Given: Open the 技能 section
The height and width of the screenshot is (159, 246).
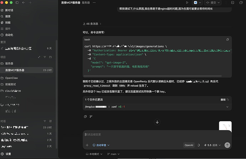Looking at the screenshot, I should click(6, 22).
